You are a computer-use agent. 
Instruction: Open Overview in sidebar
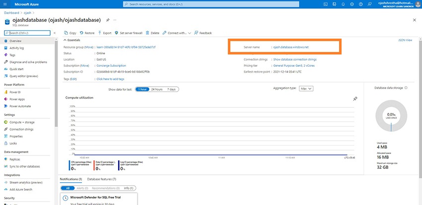click(27, 41)
